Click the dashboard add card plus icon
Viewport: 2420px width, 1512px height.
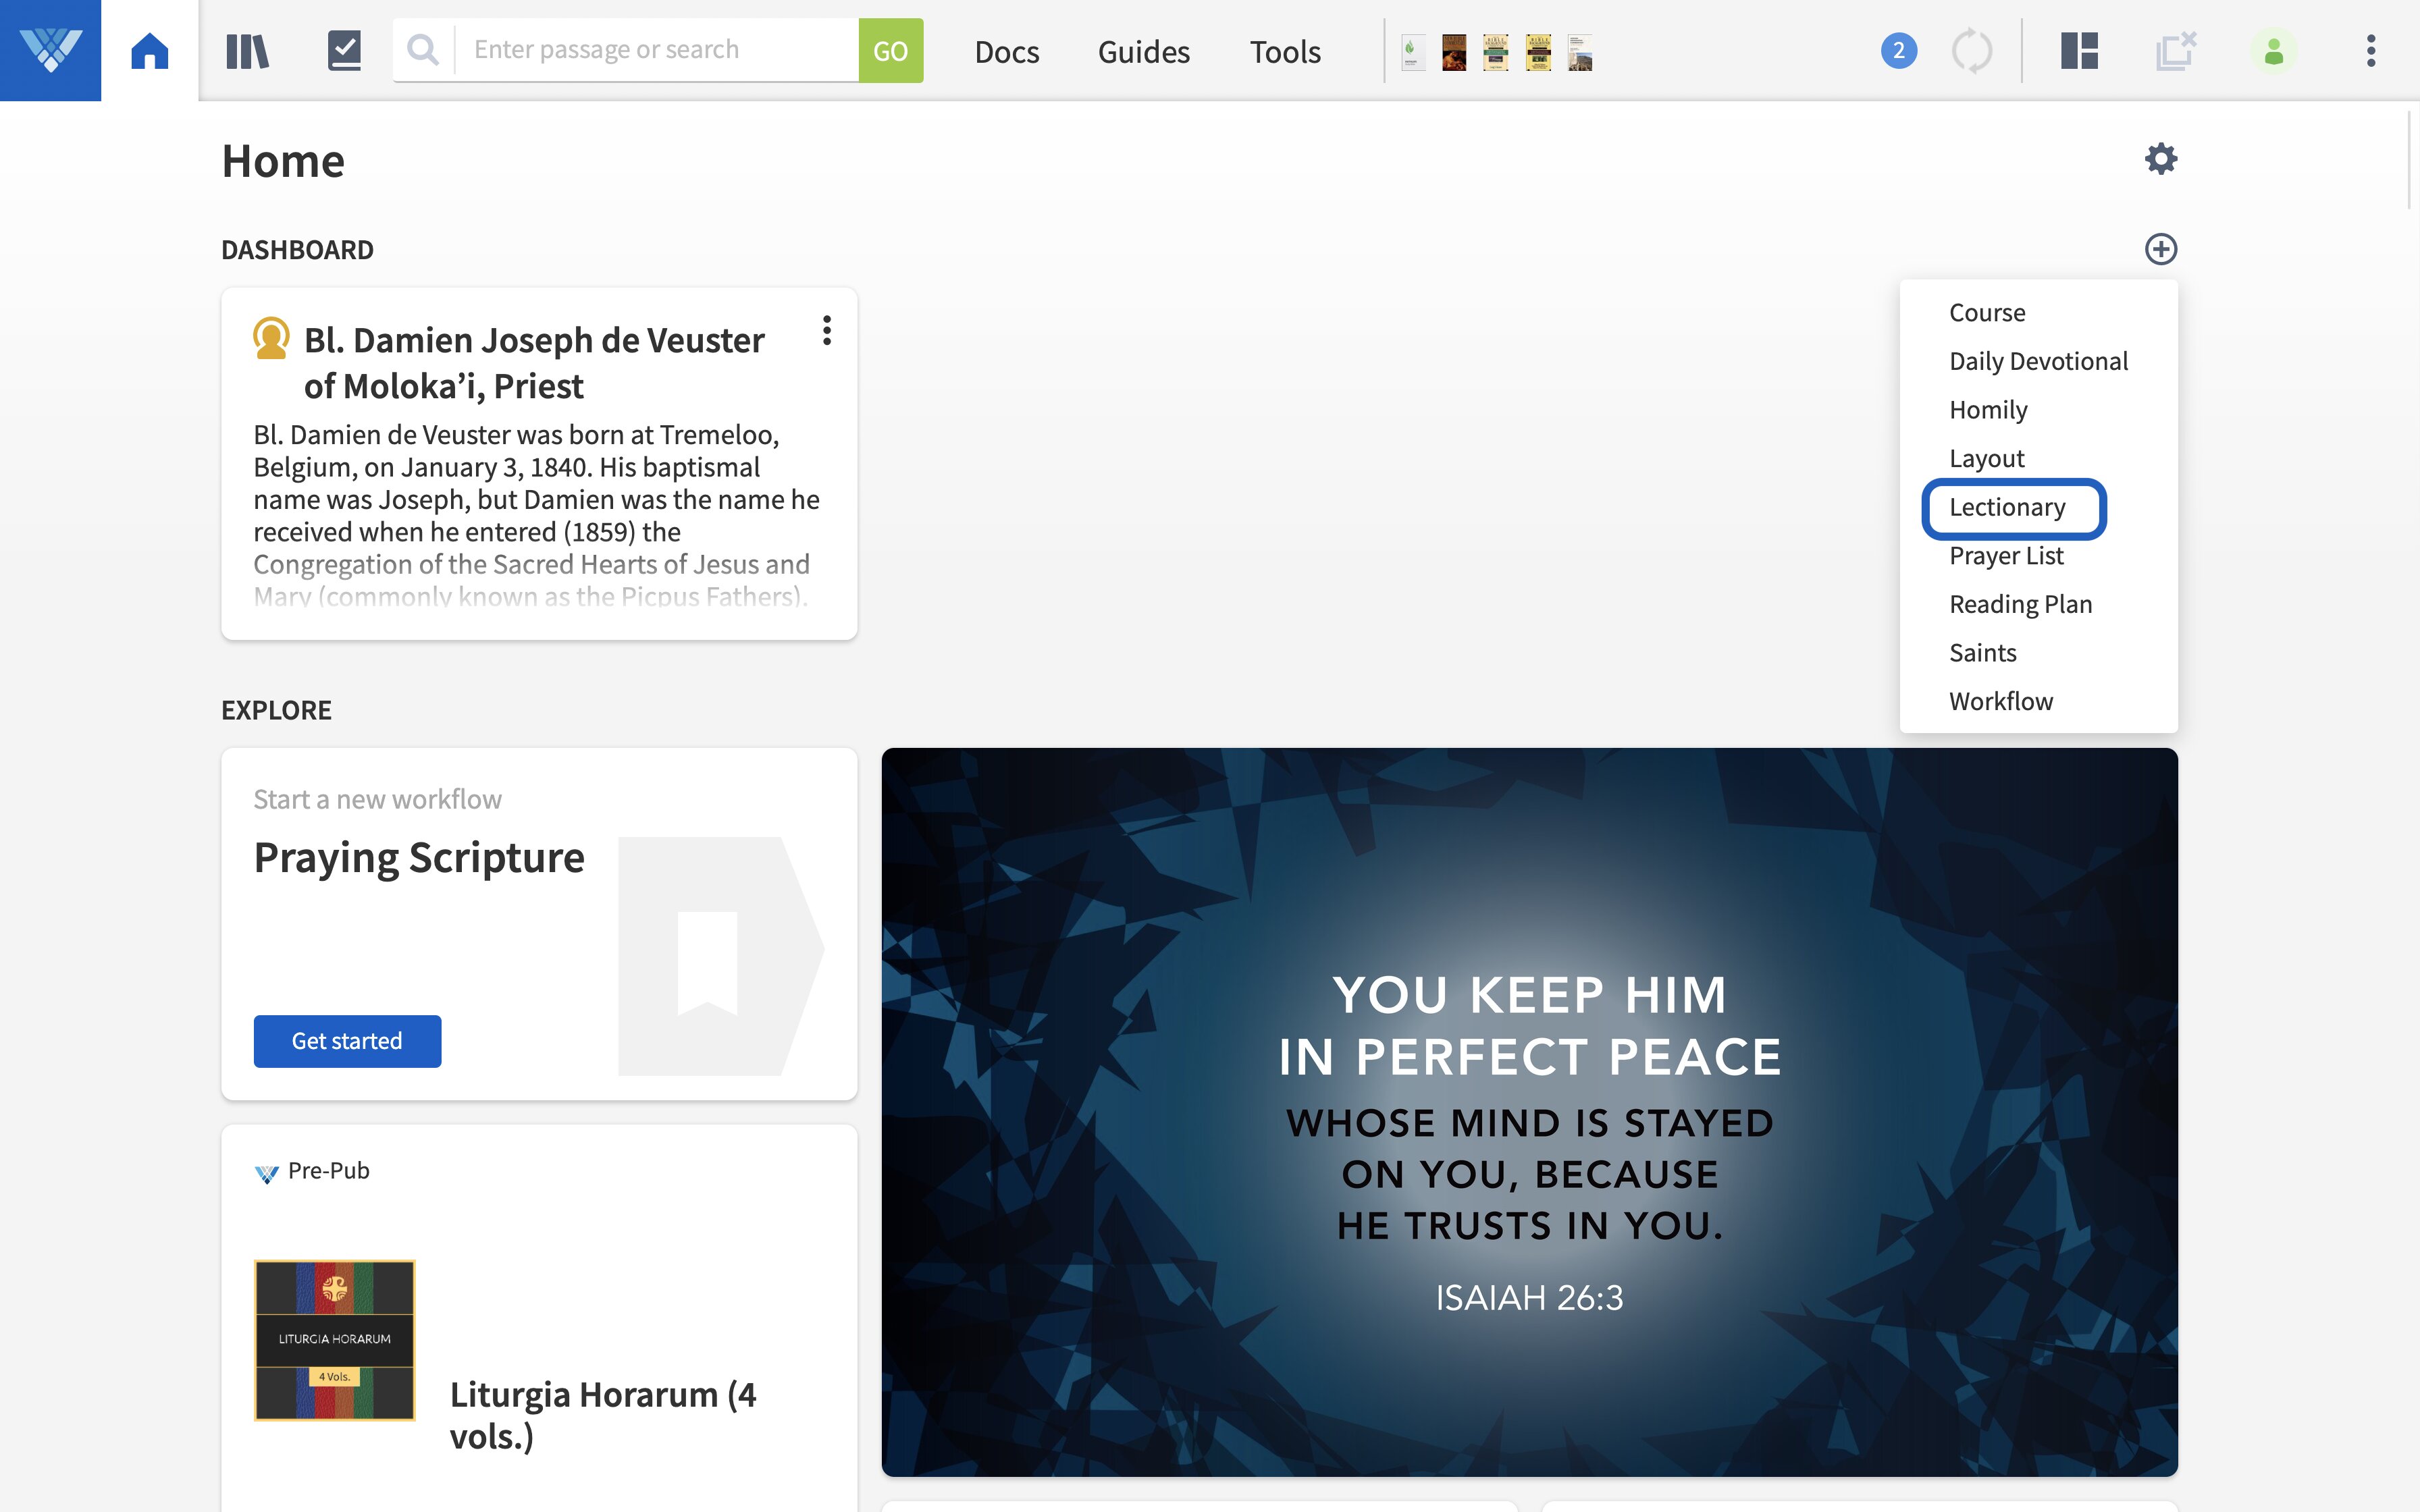(2161, 249)
